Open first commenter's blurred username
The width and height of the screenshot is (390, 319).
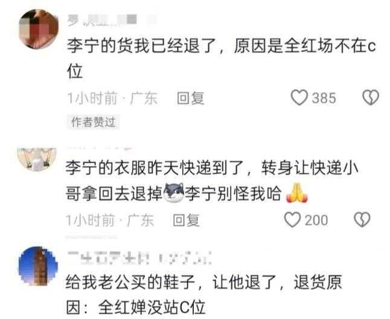(x=112, y=20)
